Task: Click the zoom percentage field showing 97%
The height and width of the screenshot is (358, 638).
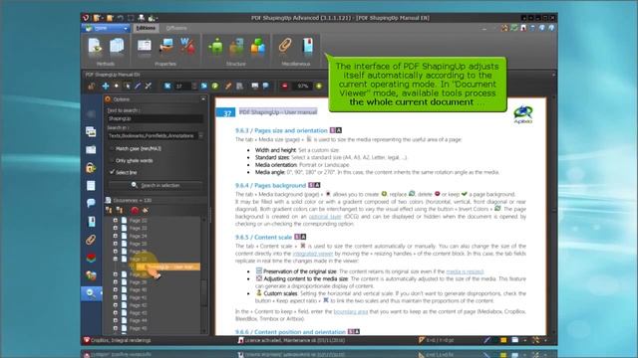Action: click(302, 87)
